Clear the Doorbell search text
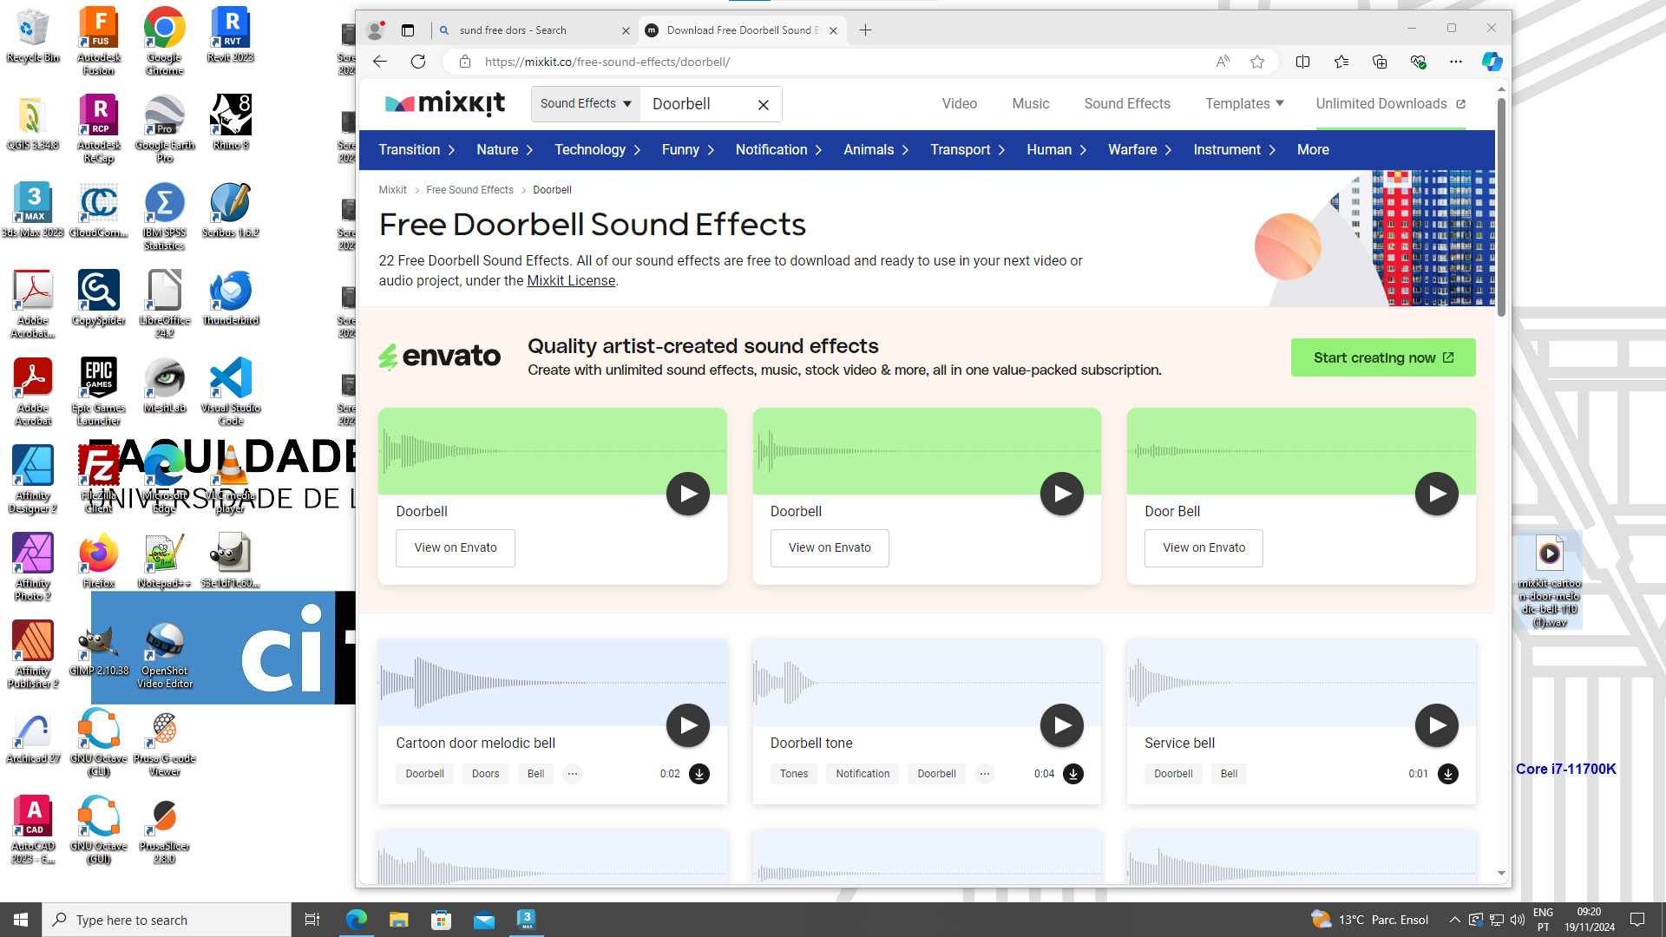 tap(764, 105)
